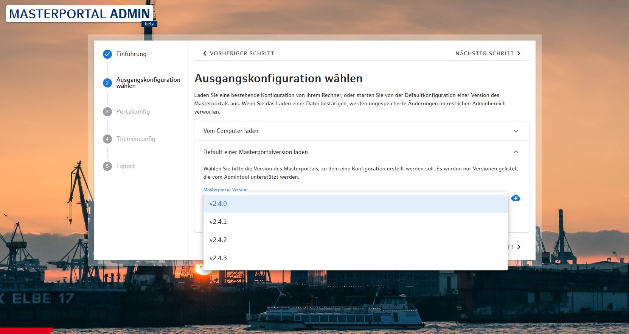
Task: Click the Masterportal-Version field label
Action: [225, 190]
